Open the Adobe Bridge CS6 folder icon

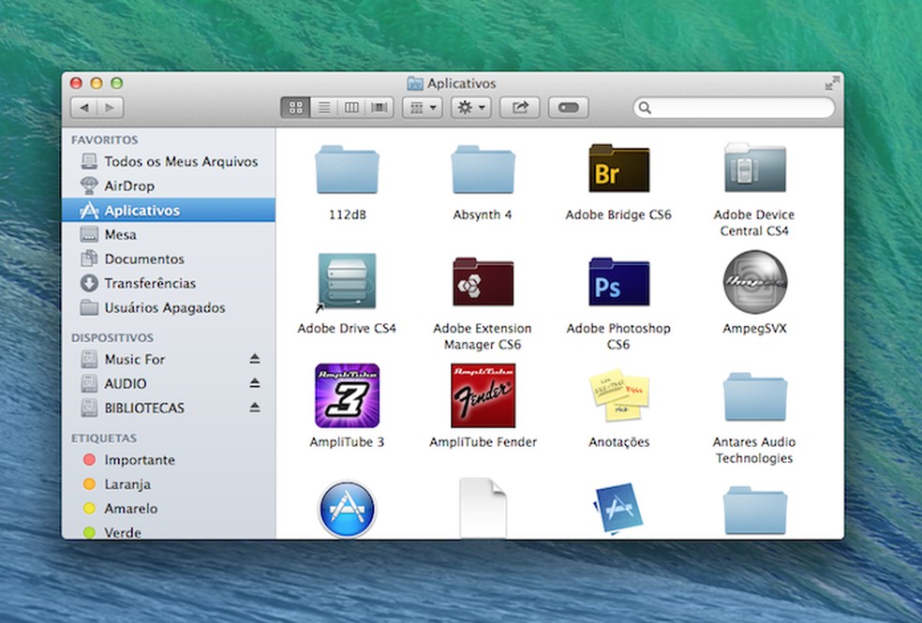click(x=618, y=169)
